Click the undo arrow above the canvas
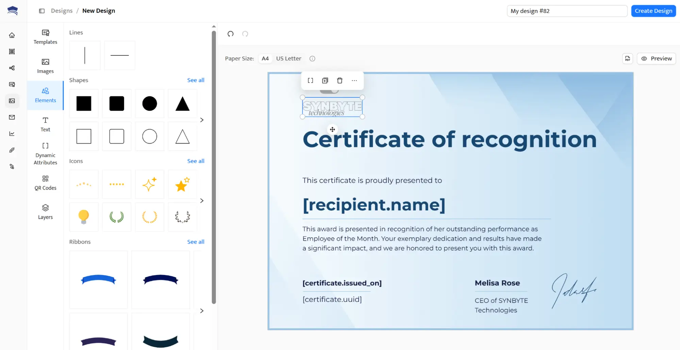The width and height of the screenshot is (680, 350). tap(230, 34)
